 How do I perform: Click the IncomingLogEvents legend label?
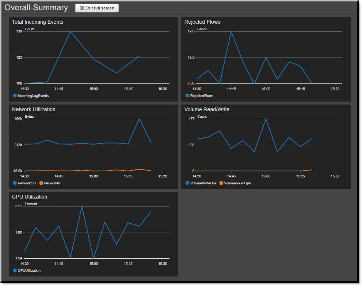(33, 96)
